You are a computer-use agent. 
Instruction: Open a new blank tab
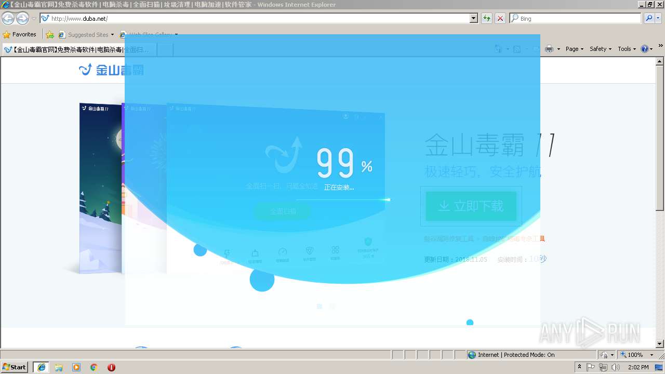point(165,49)
